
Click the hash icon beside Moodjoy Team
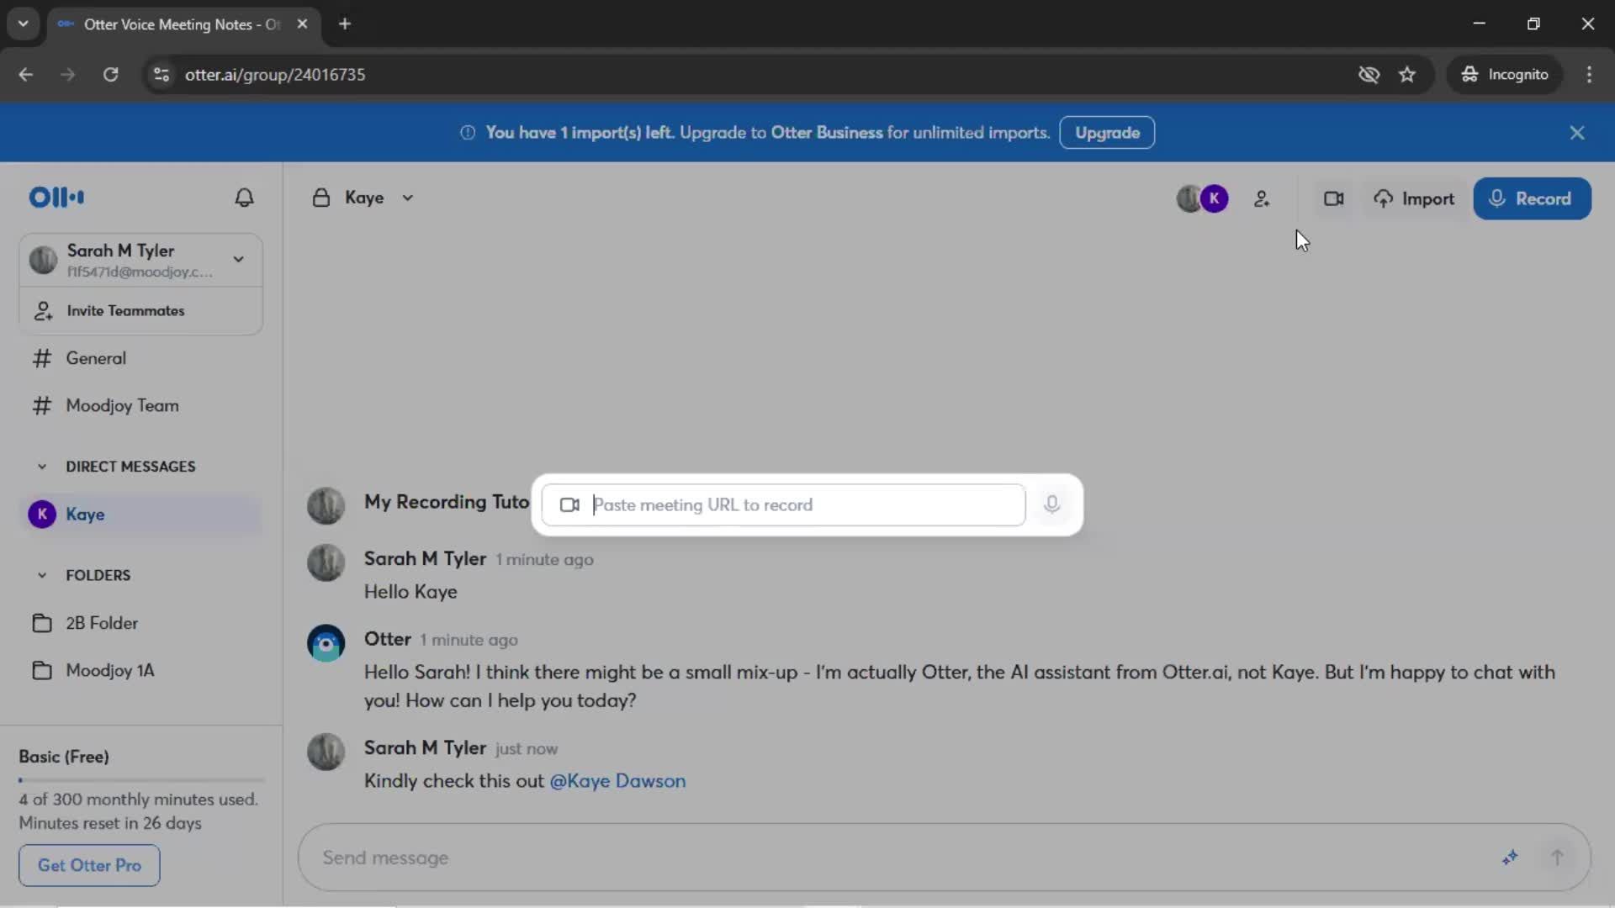[x=42, y=406]
